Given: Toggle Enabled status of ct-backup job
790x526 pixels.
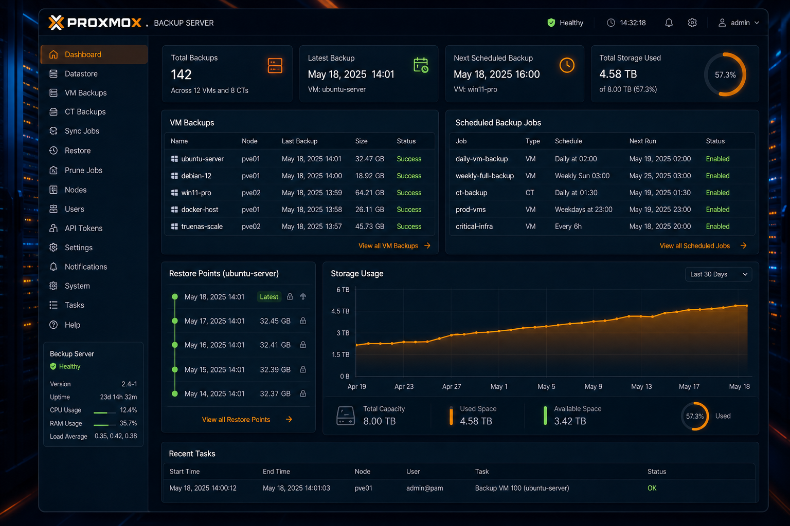Looking at the screenshot, I should 717,193.
